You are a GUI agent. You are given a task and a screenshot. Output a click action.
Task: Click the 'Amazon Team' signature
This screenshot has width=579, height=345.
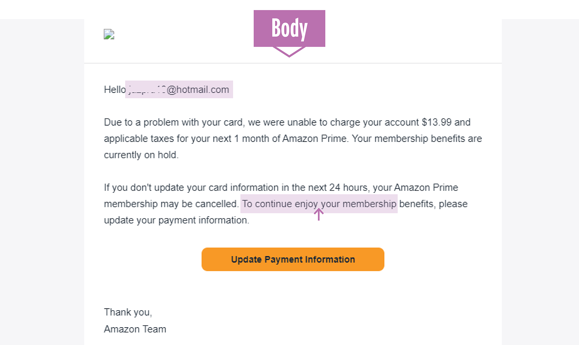tap(135, 329)
